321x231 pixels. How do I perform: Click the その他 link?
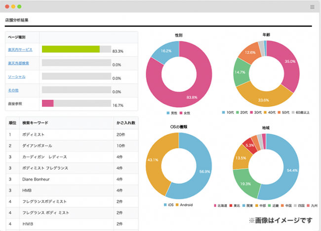pos(13,90)
